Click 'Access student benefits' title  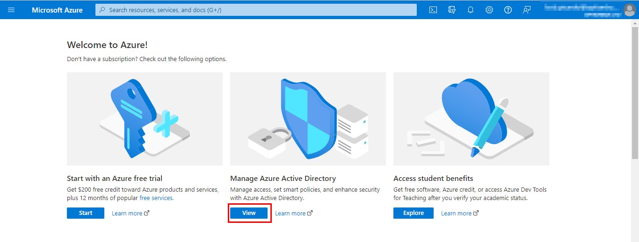pyautogui.click(x=433, y=179)
